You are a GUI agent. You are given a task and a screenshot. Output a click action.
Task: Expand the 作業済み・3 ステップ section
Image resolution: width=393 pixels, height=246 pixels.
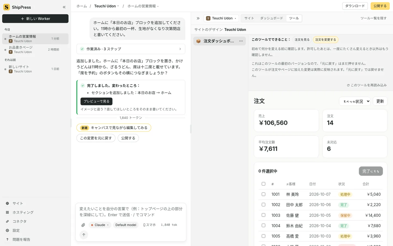[x=131, y=49]
